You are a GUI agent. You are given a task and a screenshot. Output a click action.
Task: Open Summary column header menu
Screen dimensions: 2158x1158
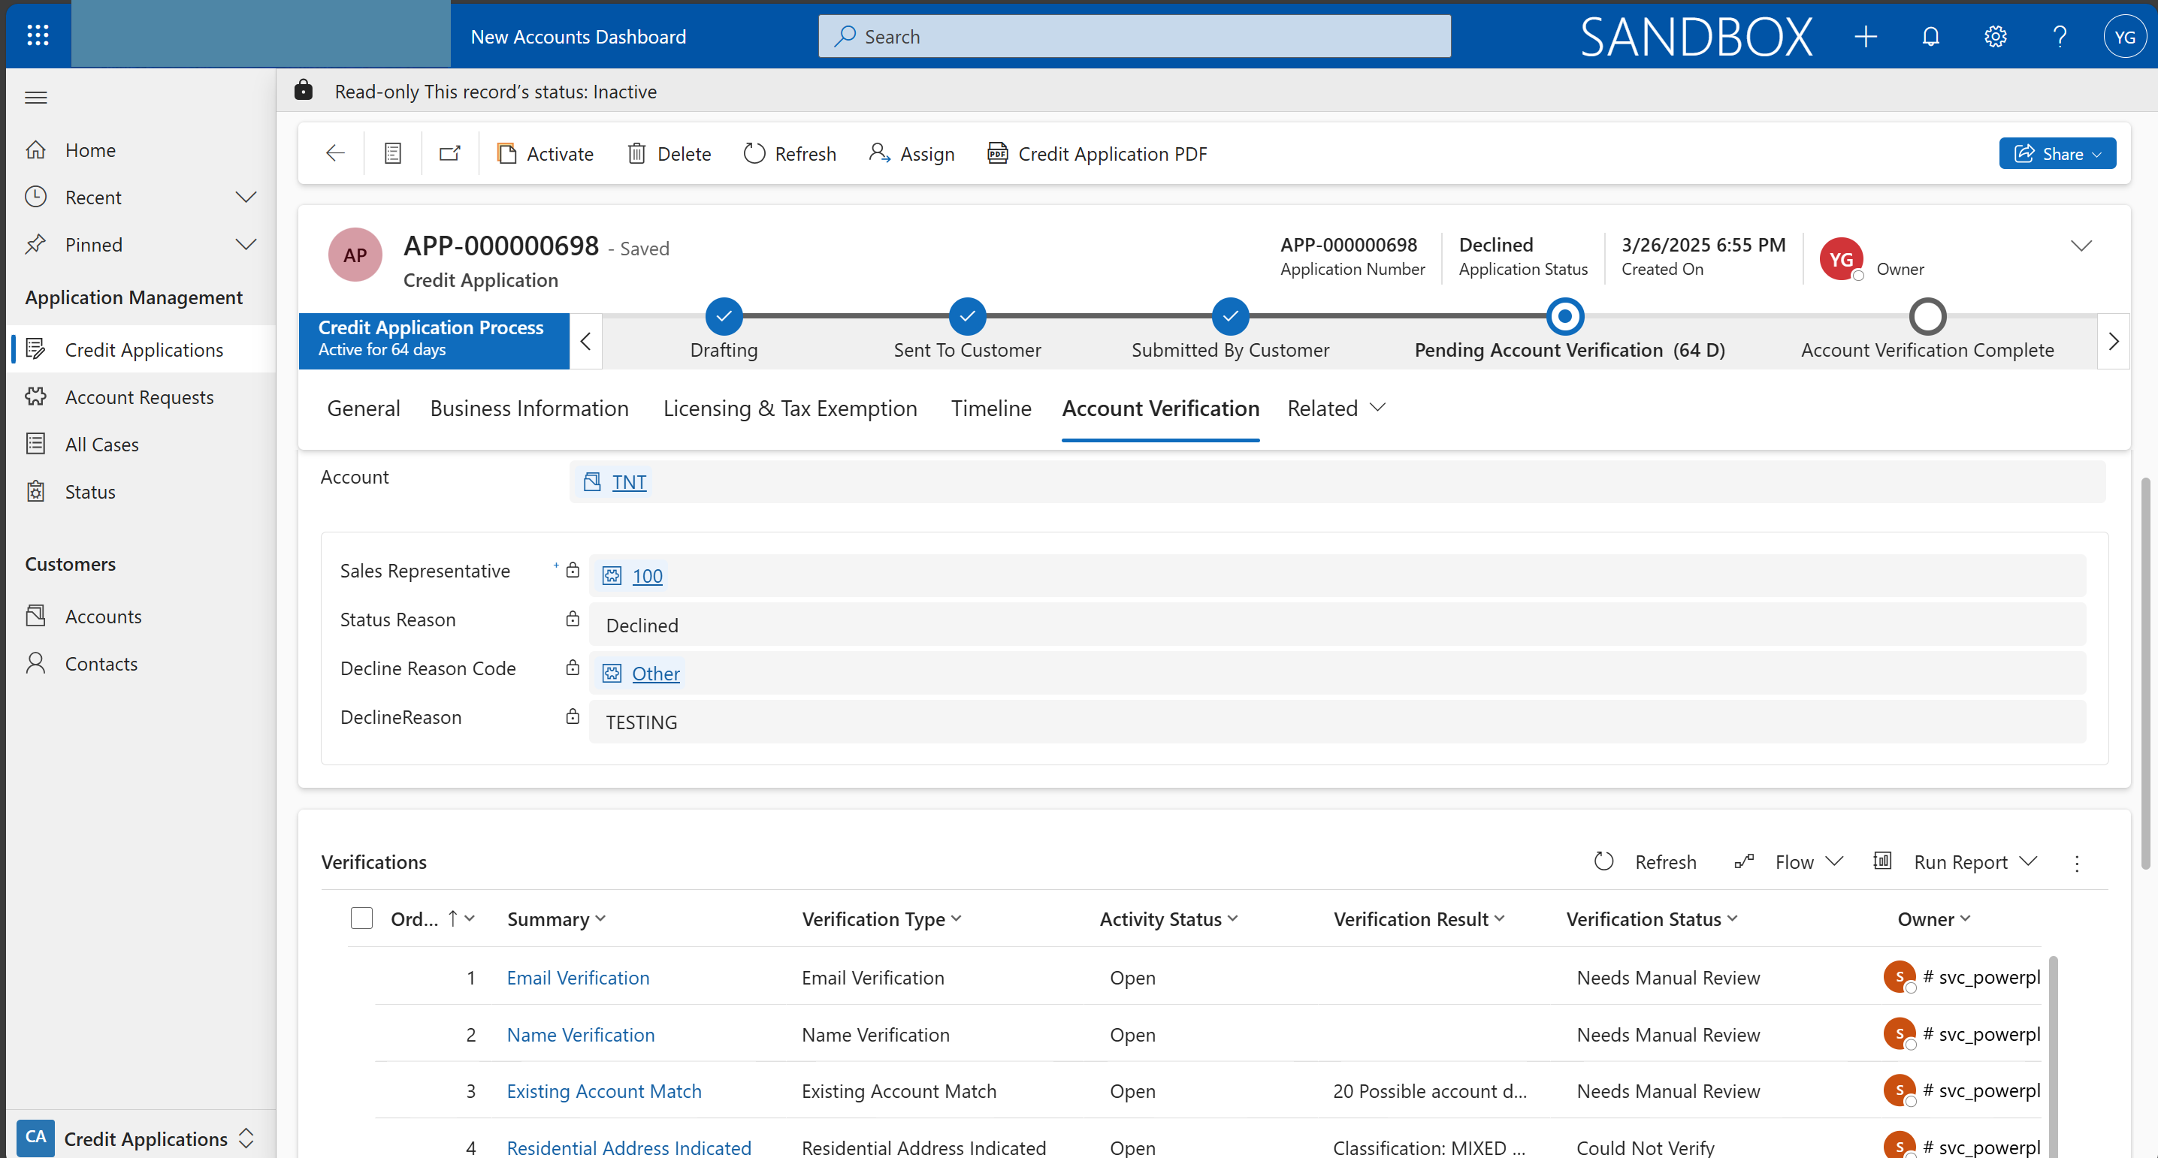point(556,919)
